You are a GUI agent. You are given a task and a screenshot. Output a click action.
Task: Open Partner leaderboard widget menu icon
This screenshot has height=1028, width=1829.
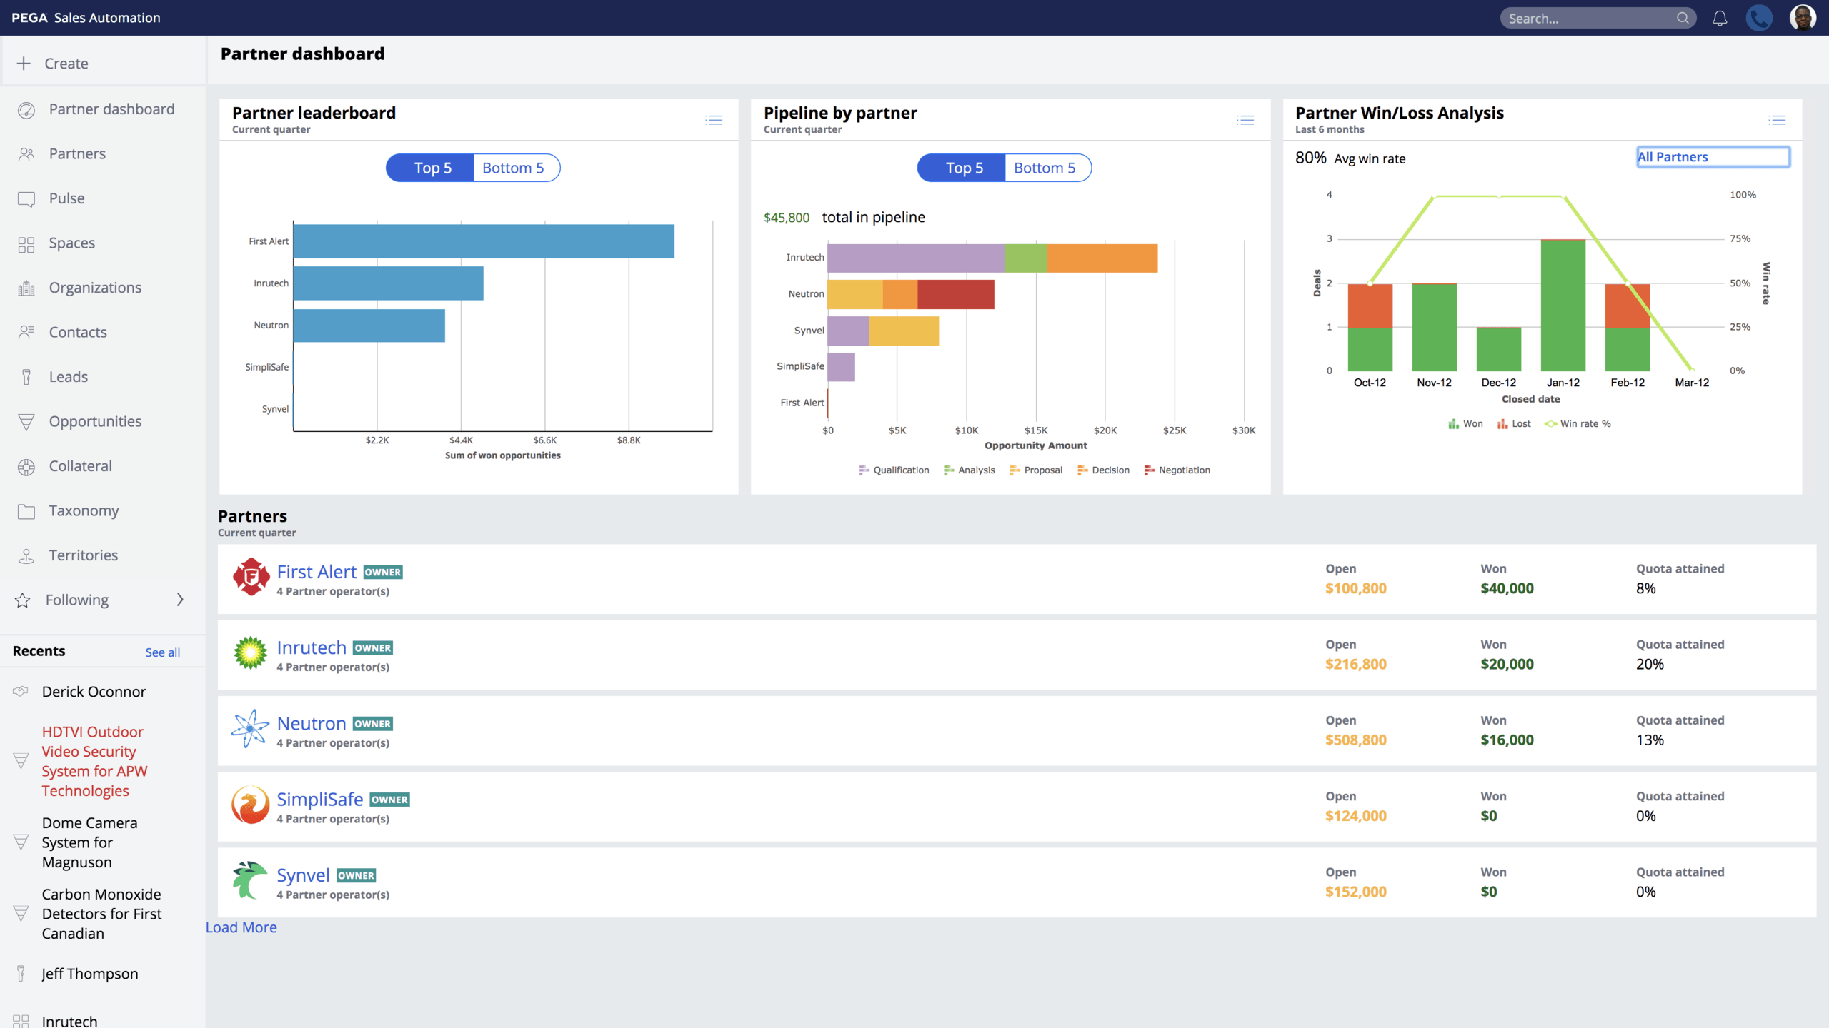click(714, 120)
